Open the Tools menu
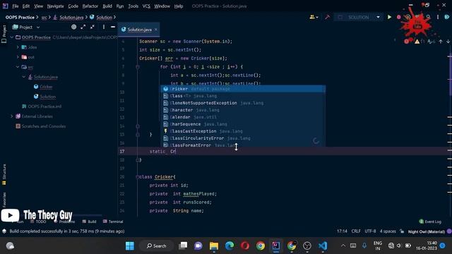Viewport: 452px width, 254px height. click(133, 6)
